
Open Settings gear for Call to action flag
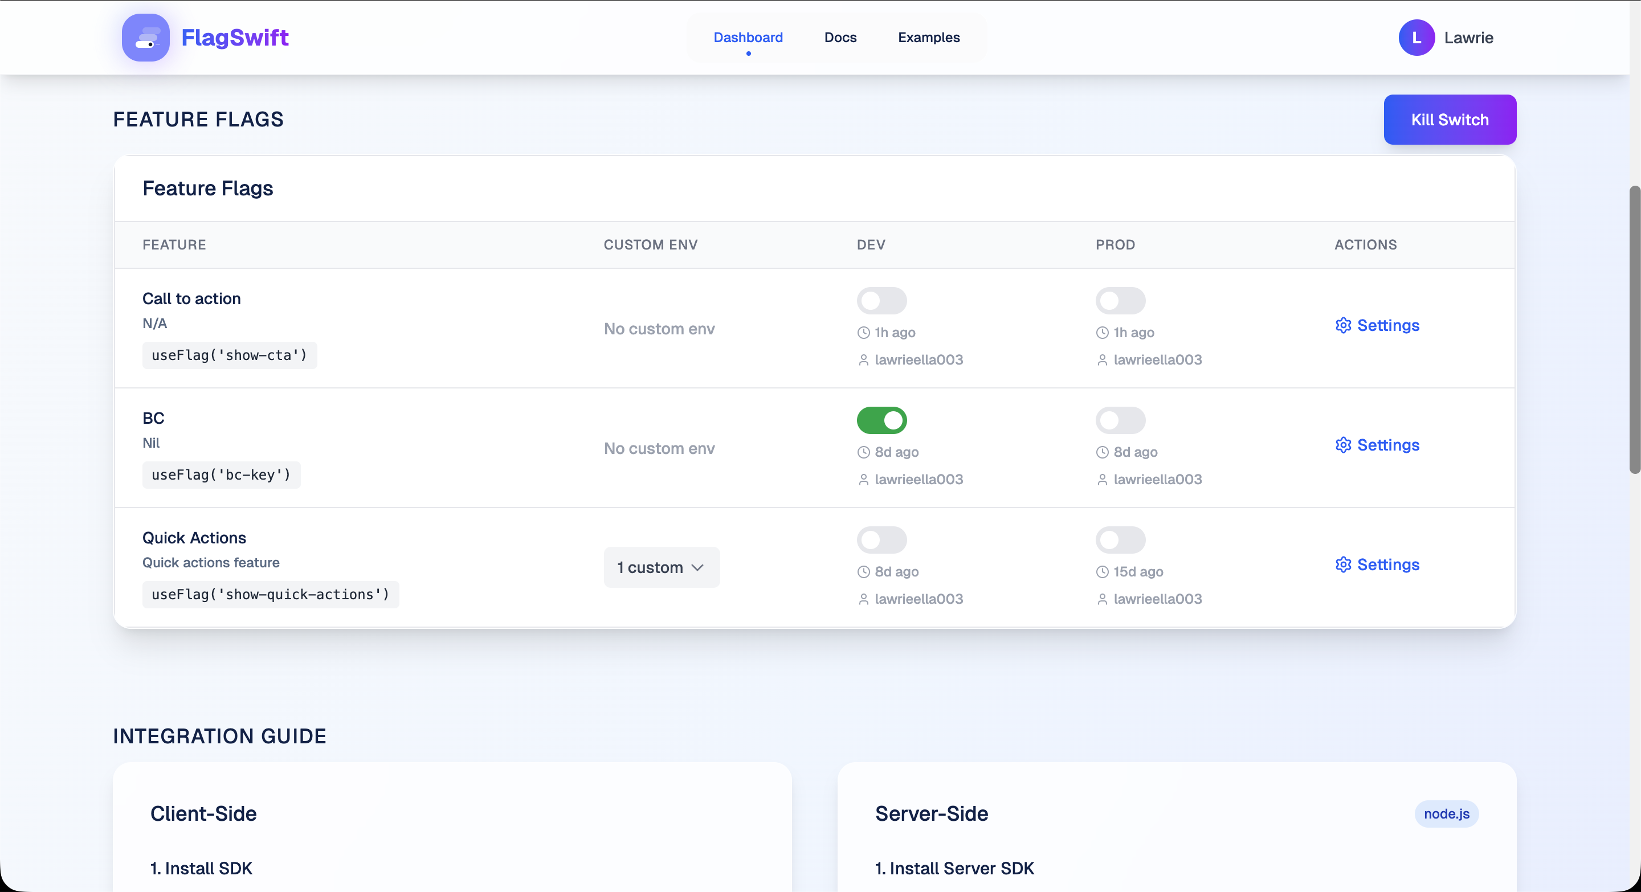coord(1344,325)
